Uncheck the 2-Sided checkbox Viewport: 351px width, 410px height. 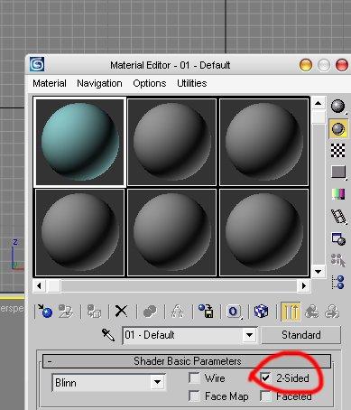click(265, 377)
